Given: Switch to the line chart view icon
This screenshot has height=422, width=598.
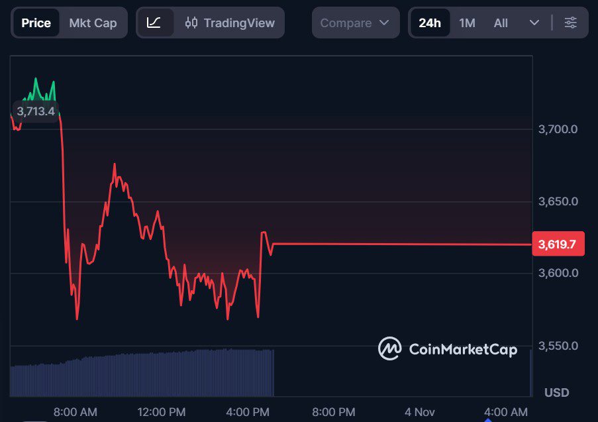Looking at the screenshot, I should point(154,23).
